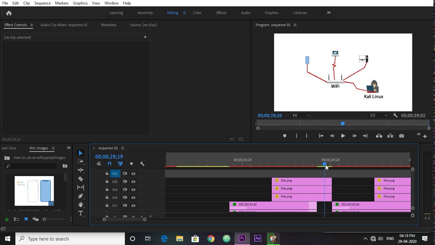Select the Type tool

pos(81,213)
